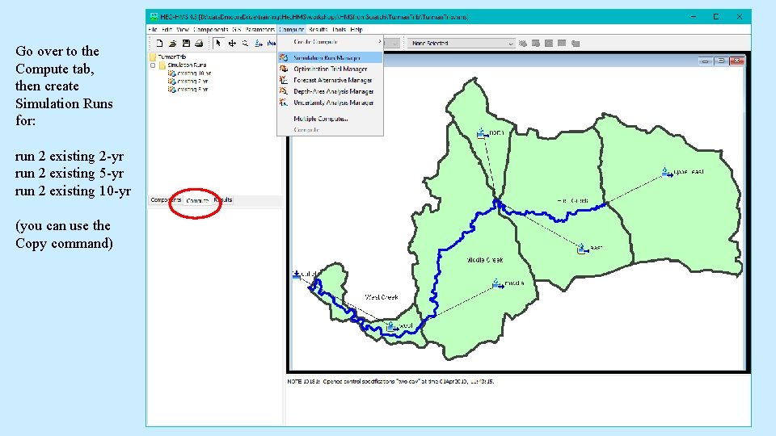Open the File menu
The width and height of the screenshot is (776, 436).
(153, 30)
